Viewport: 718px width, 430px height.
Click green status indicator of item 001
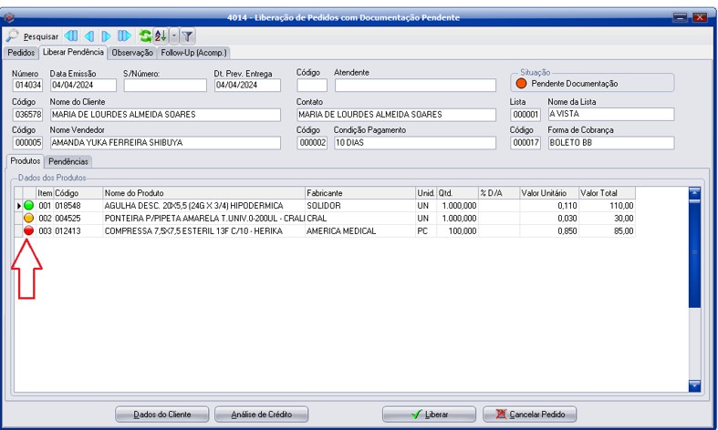click(28, 206)
